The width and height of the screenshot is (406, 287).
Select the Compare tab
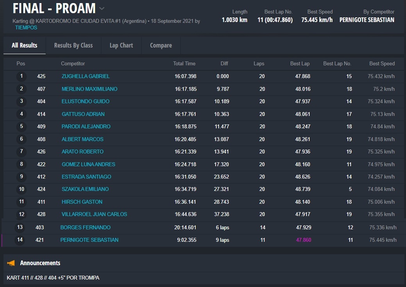pos(161,45)
